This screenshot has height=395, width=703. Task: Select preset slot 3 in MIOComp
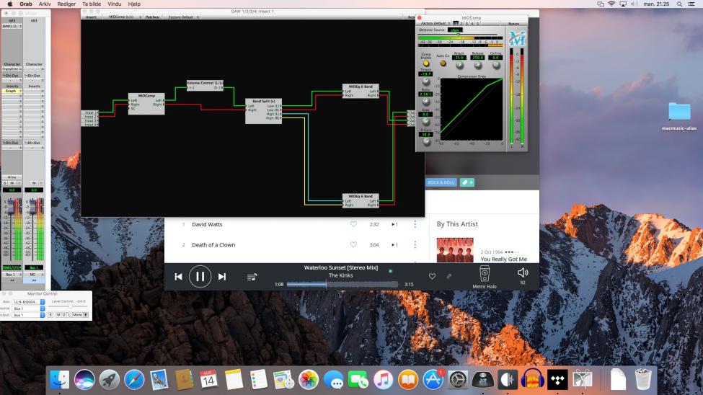pos(467,24)
